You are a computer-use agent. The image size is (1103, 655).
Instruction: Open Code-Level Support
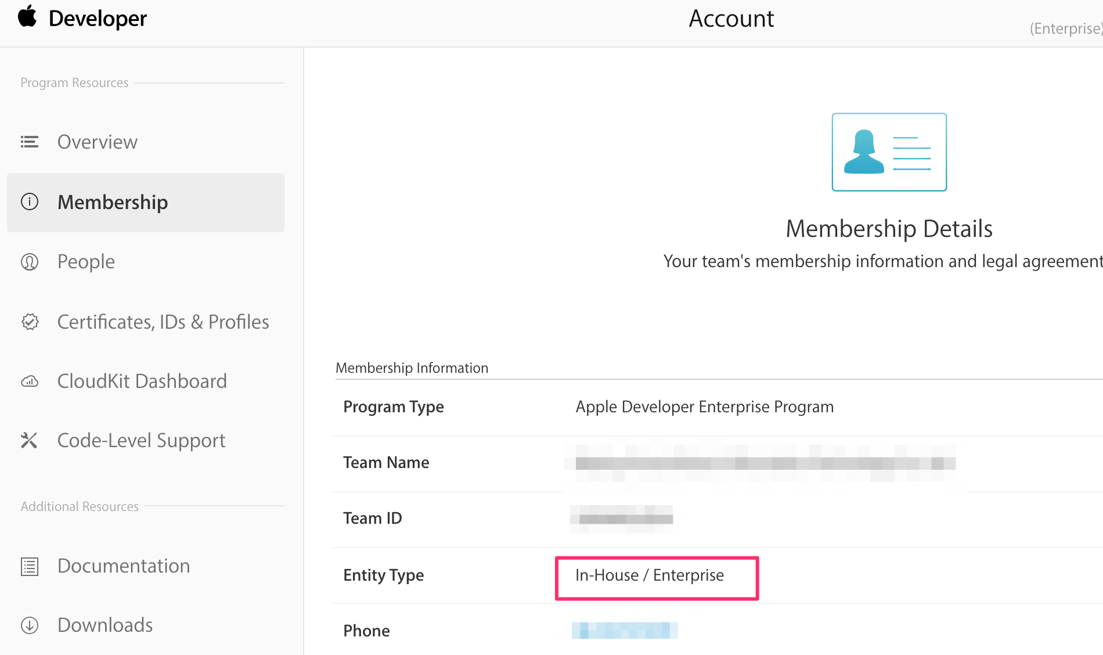point(141,441)
